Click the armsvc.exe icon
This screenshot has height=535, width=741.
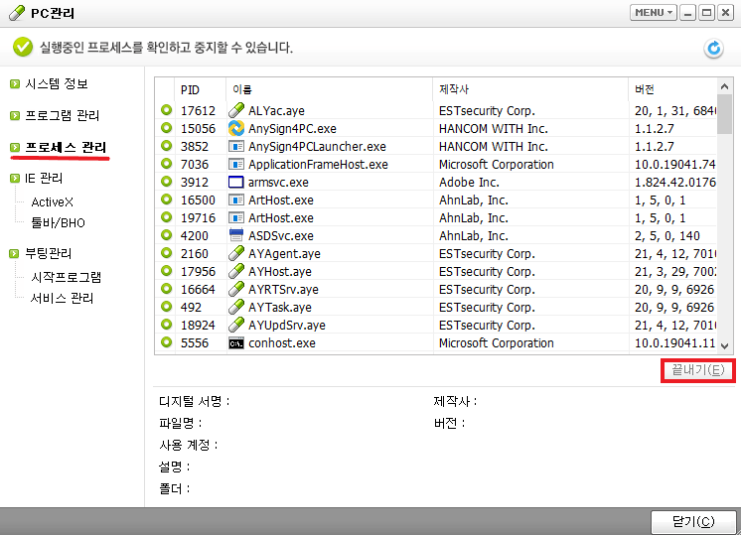pos(235,182)
